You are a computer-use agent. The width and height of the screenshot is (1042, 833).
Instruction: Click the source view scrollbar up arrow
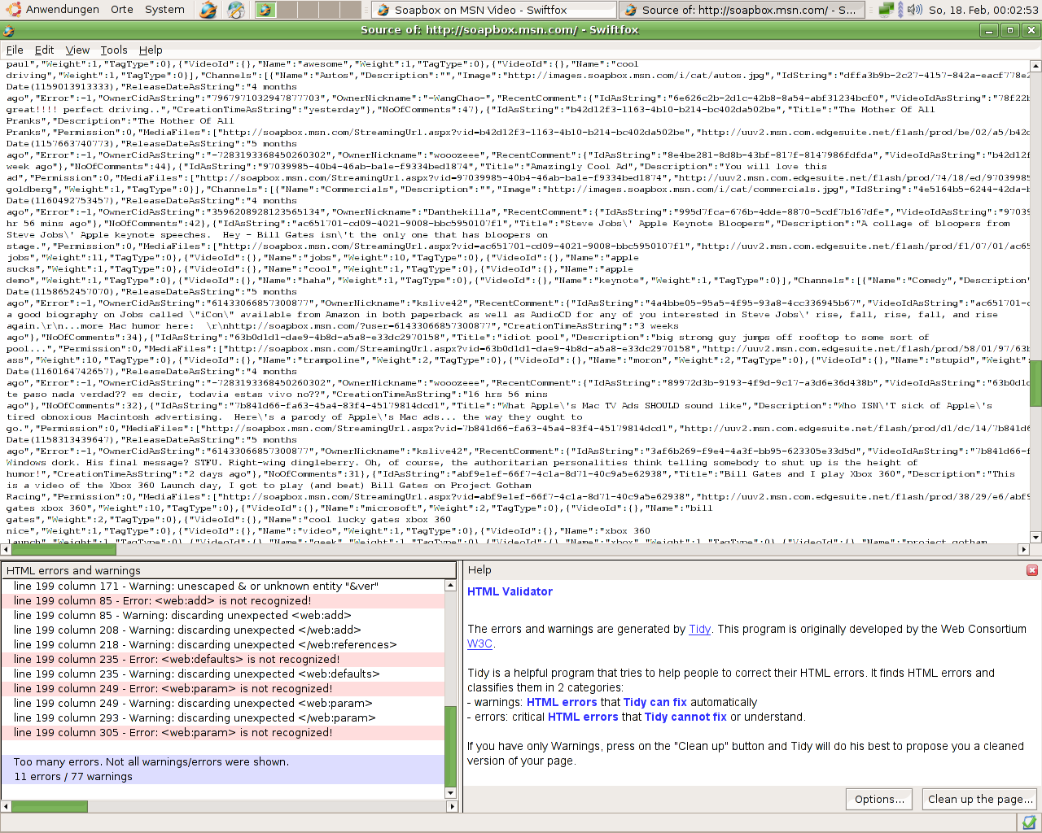pyautogui.click(x=1035, y=65)
